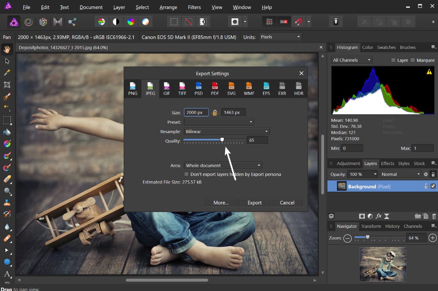Viewport: 438px width, 291px height.
Task: Switch to the TIFF export tab
Action: pos(182,88)
